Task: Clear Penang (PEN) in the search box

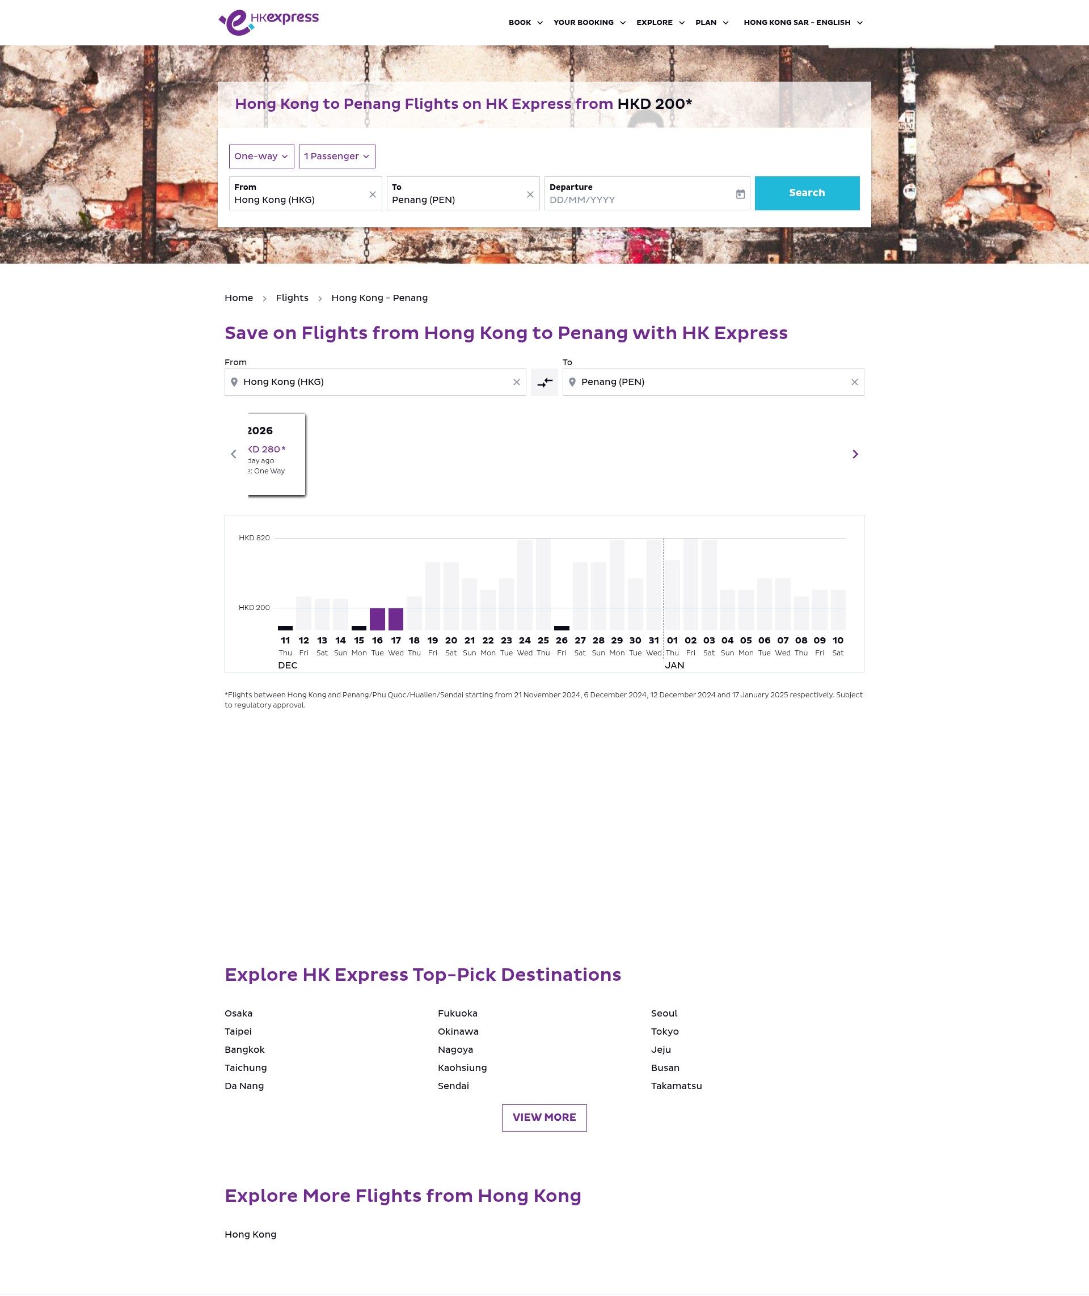Action: point(530,194)
